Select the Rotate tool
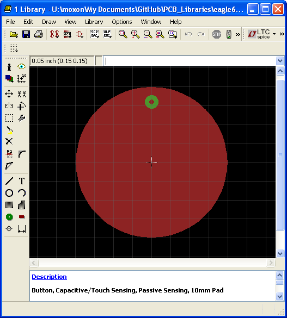Image resolution: width=287 pixels, height=318 pixels. pos(22,106)
